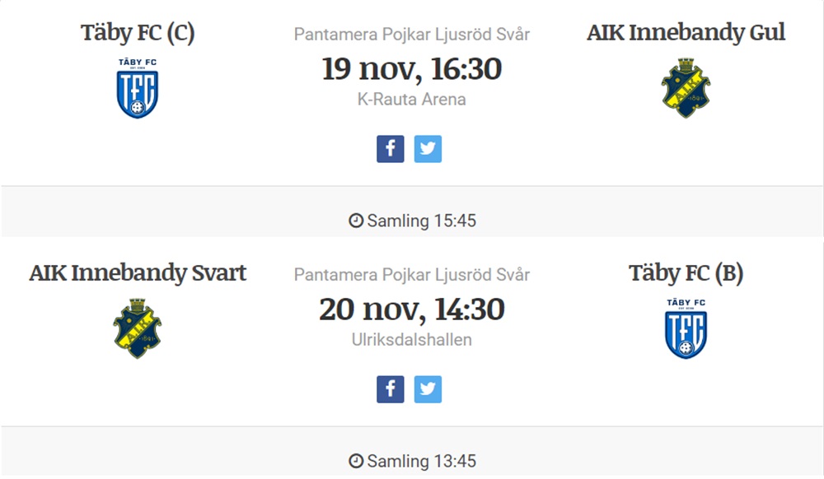Open the Täby FC (B) team name
The width and height of the screenshot is (824, 479).
click(686, 272)
